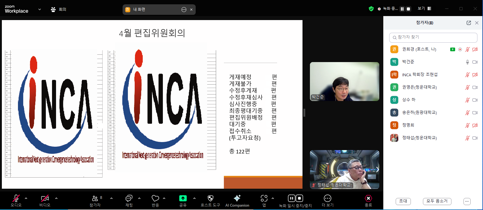Stop recording from the bottom toolbar
The width and height of the screenshot is (483, 210).
tap(299, 198)
